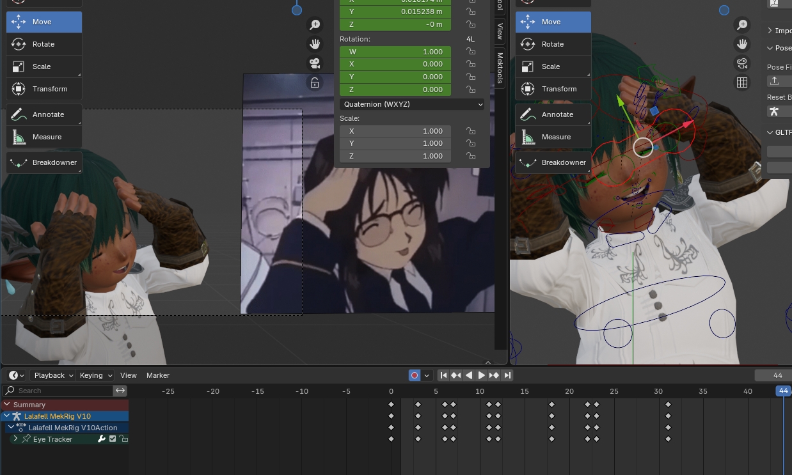Toggle camera view in left viewport
The image size is (792, 475).
coord(315,63)
